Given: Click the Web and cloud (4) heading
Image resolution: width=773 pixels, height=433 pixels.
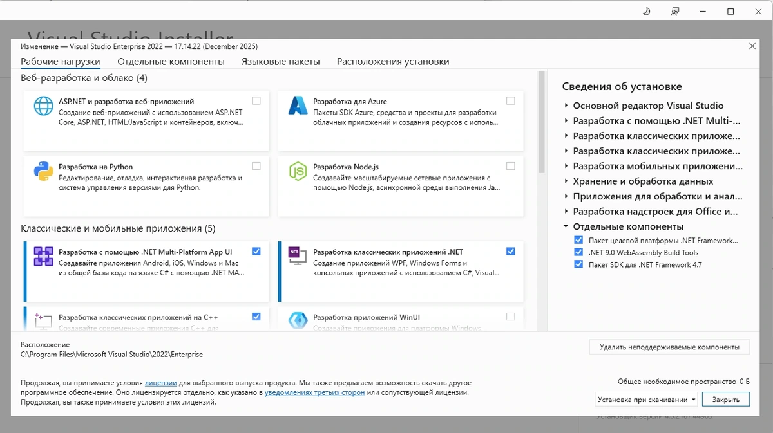Looking at the screenshot, I should click(84, 78).
